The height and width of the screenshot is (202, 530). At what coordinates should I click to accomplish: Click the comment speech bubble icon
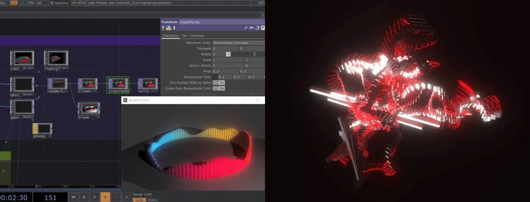point(252,28)
